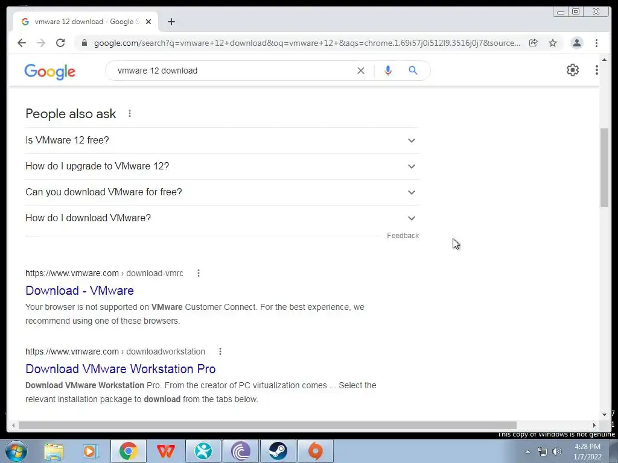Open Origin from the taskbar
618x463 pixels.
[315, 451]
